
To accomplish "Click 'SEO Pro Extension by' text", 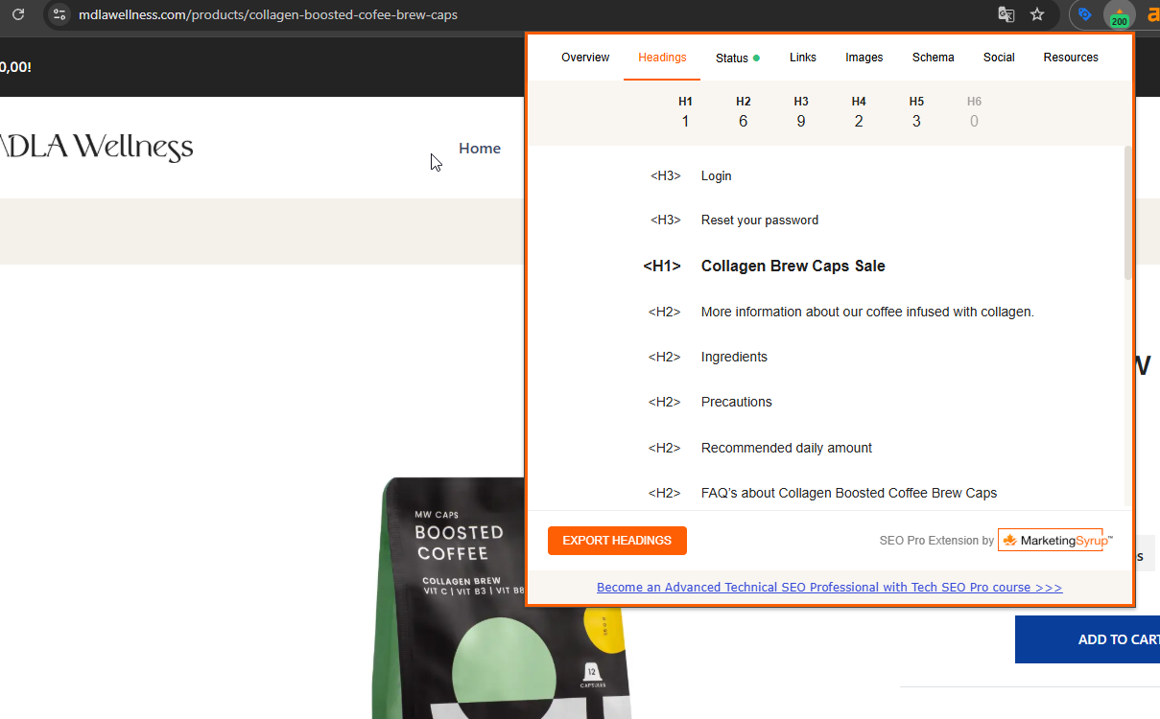I will pyautogui.click(x=936, y=541).
